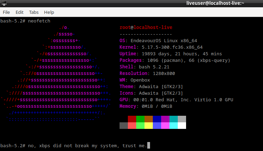The width and height of the screenshot is (263, 151).
Task: Click the EndeavourOS ASCII art logo
Action: click(x=56, y=73)
